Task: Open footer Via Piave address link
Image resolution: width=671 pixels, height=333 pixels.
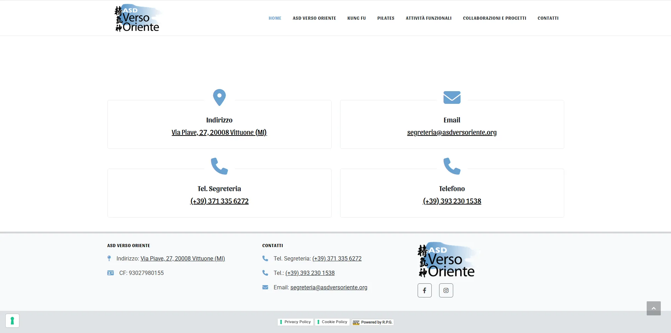Action: pyautogui.click(x=183, y=258)
